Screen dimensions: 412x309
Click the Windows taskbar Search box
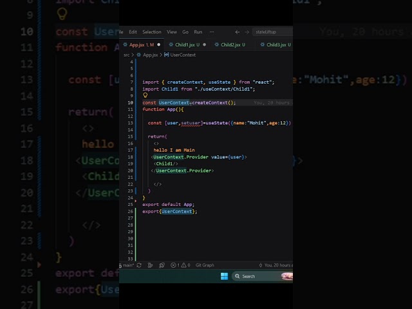coord(262,276)
